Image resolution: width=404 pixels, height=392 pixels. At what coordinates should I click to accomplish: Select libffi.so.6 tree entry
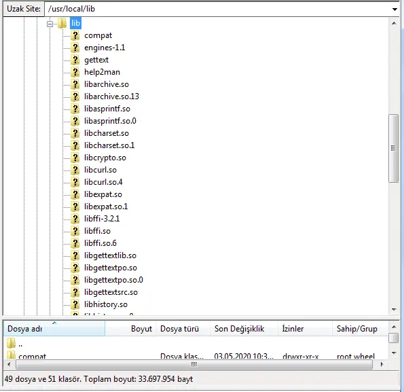coord(100,243)
